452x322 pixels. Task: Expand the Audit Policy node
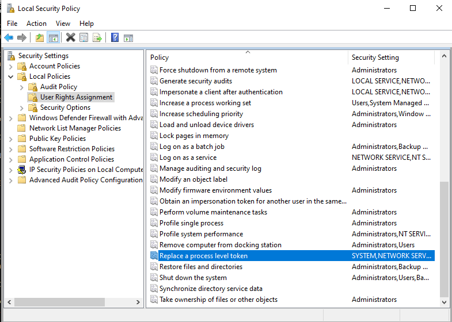point(22,87)
